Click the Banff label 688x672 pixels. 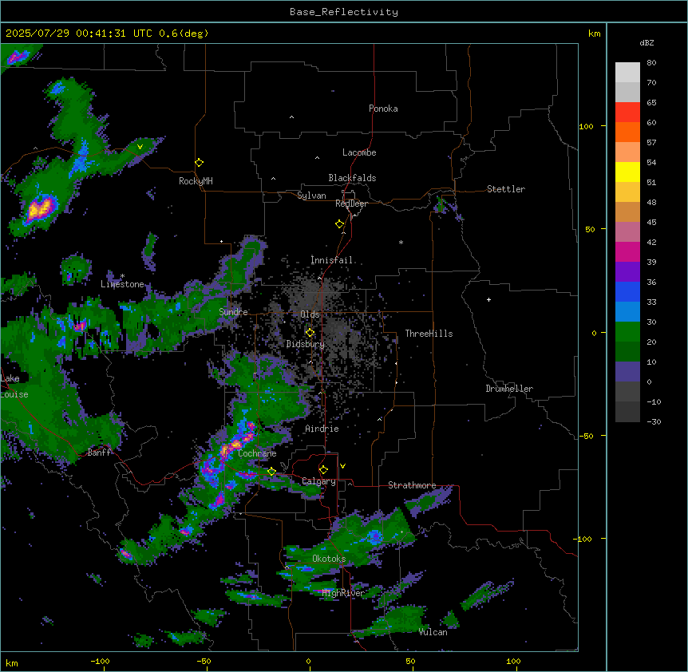coord(99,453)
